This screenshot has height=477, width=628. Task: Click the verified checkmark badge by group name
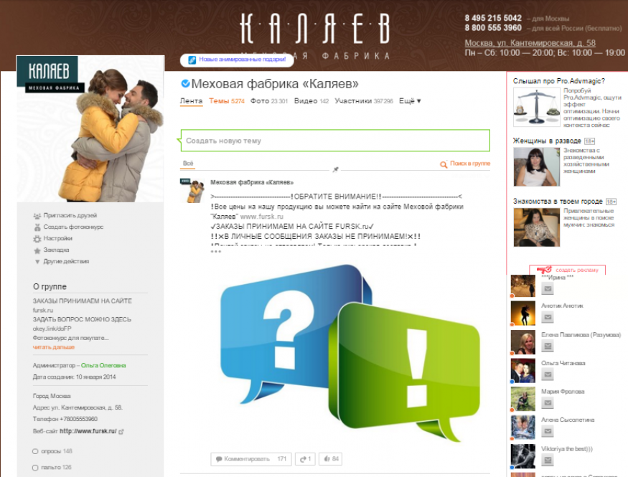(185, 83)
